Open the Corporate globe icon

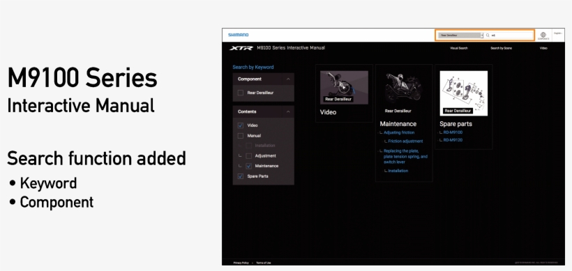(x=543, y=36)
